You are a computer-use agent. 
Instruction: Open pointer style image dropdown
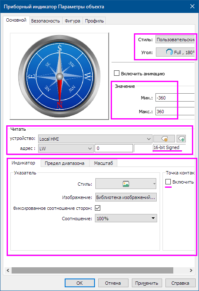coord(126,184)
